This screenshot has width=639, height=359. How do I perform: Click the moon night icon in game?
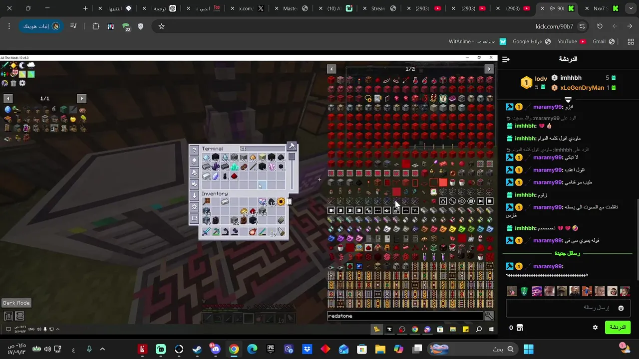coord(22,65)
